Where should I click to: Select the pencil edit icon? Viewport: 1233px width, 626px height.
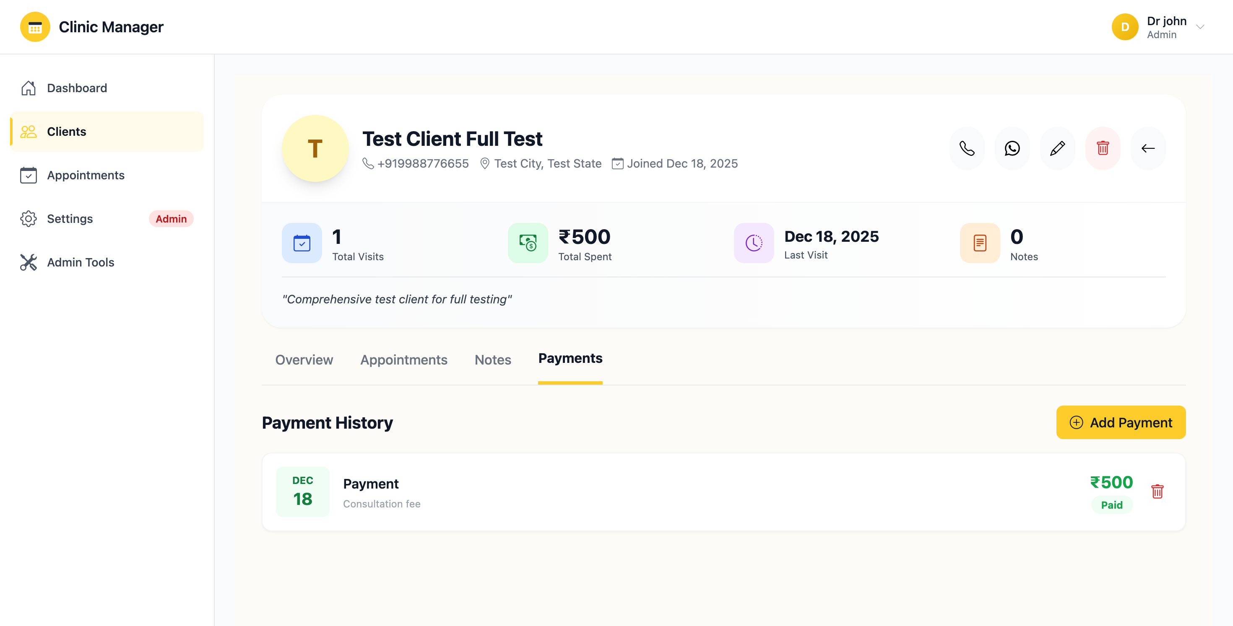1057,148
